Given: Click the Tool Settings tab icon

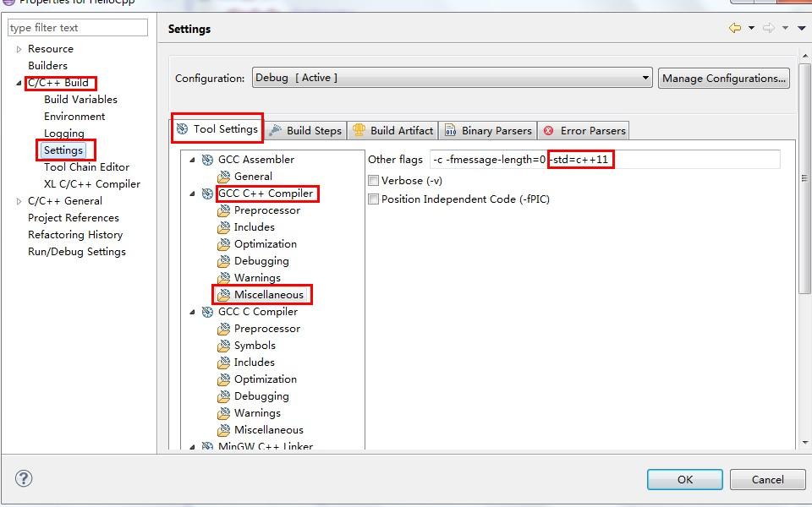Looking at the screenshot, I should pyautogui.click(x=183, y=128).
